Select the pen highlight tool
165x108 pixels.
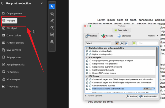(x=52, y=20)
